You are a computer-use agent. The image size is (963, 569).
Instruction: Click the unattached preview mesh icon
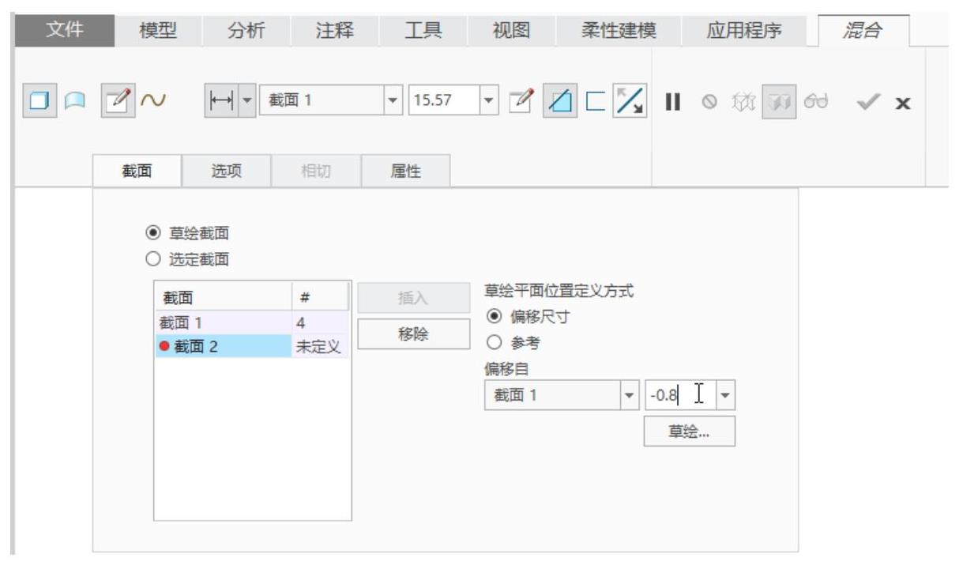(745, 104)
